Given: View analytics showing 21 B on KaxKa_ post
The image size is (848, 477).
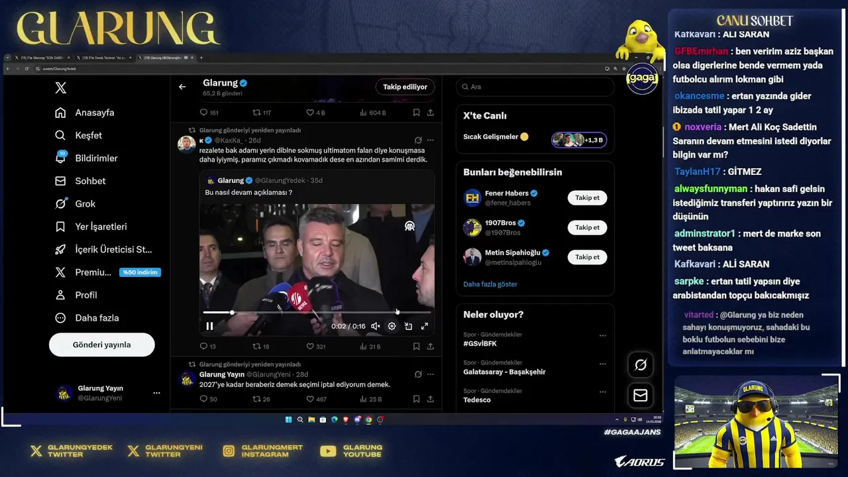Looking at the screenshot, I should 370,346.
